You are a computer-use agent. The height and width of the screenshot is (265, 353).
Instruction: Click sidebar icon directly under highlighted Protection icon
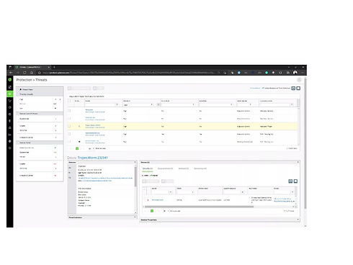point(10,101)
